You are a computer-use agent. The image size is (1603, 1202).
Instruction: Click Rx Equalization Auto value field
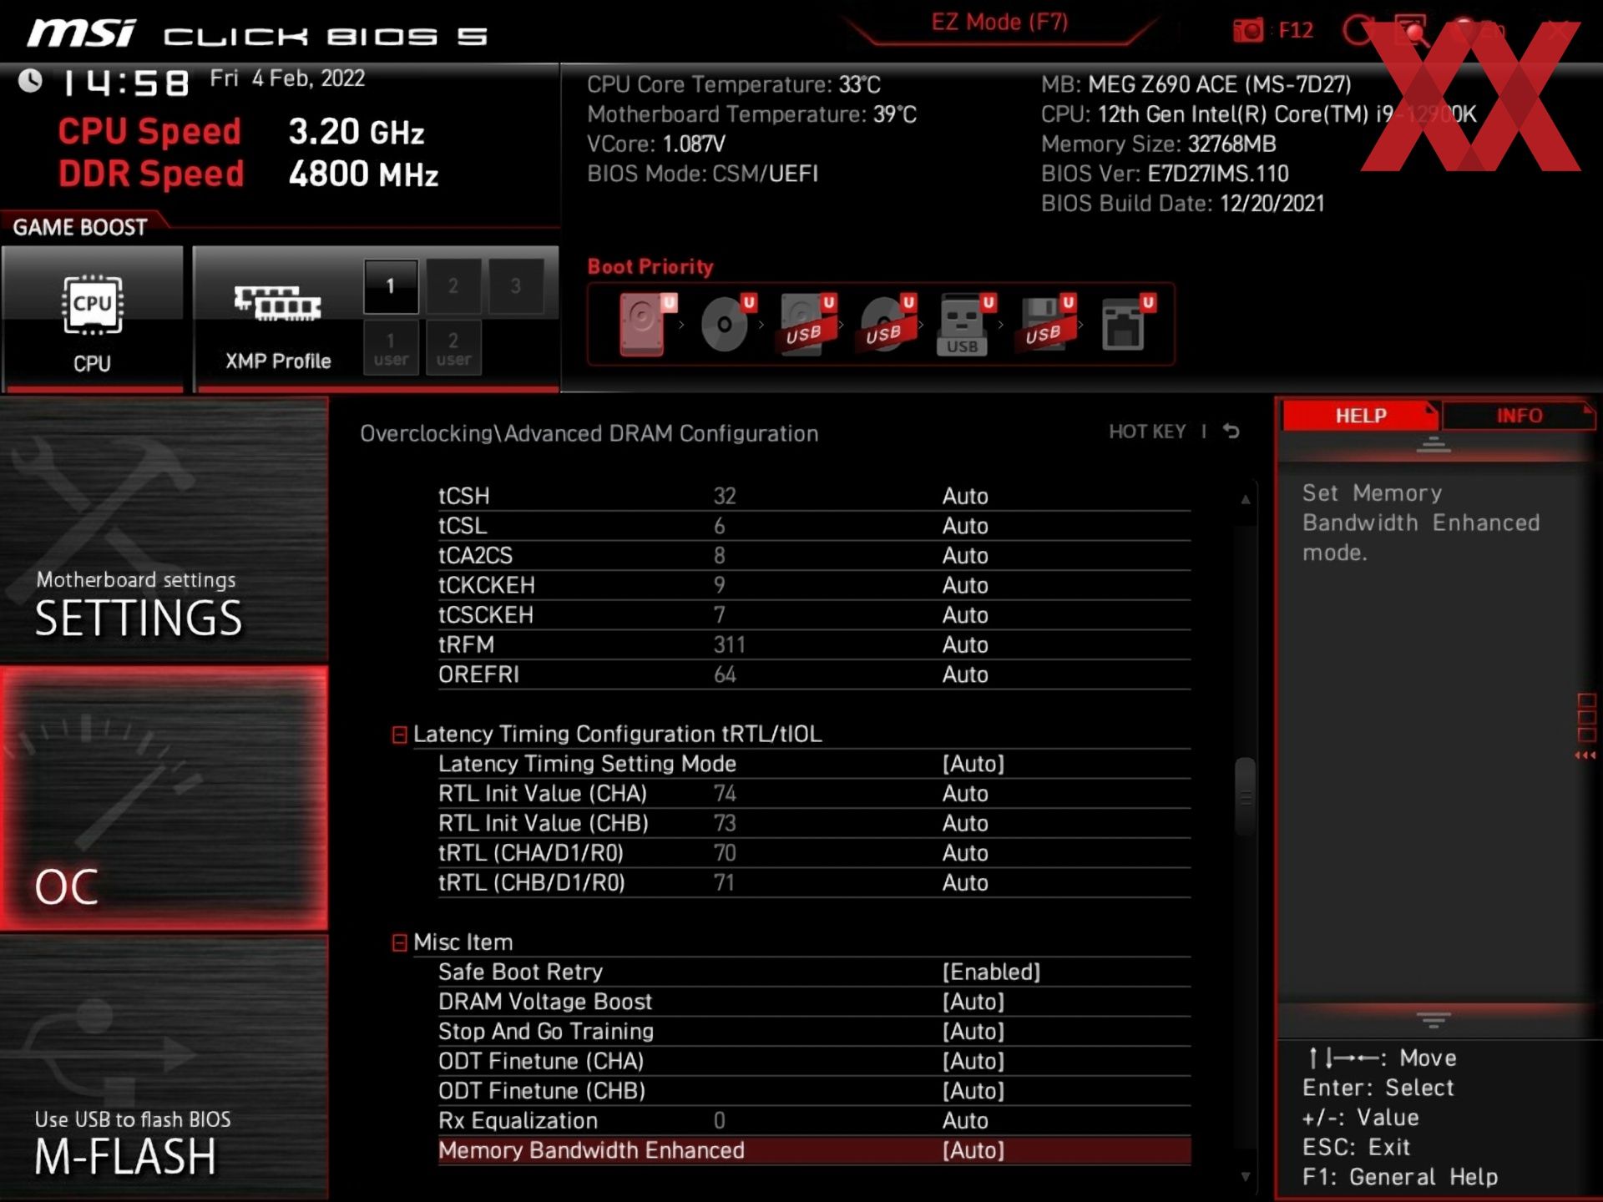pos(965,1121)
